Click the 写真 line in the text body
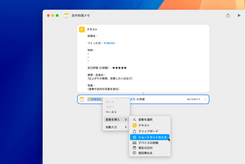This screenshot has width=245, height=164. click(91, 85)
